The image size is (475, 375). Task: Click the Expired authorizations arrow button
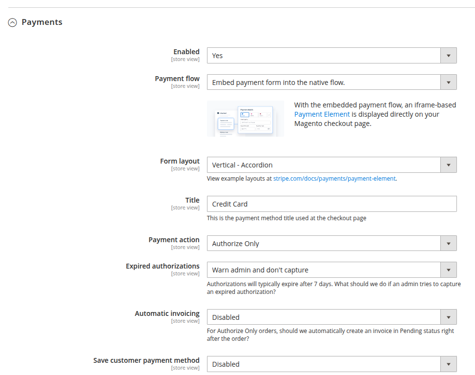[449, 270]
